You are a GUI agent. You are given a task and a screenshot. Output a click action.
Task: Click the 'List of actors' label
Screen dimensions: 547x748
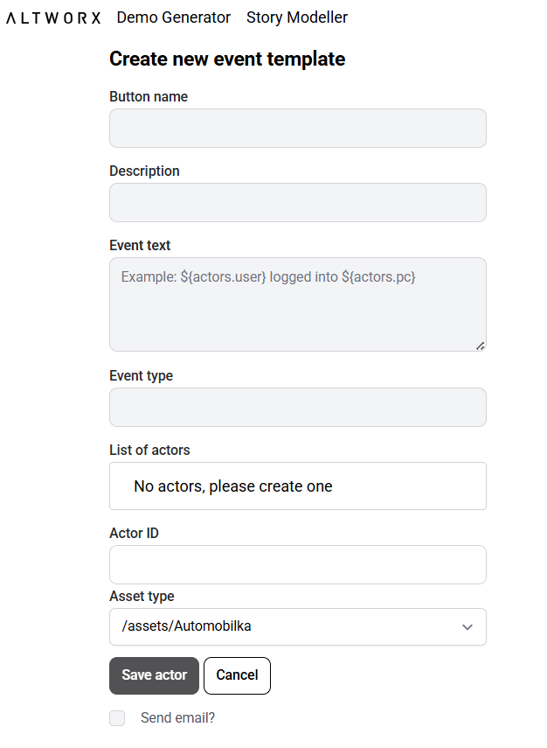coord(149,451)
